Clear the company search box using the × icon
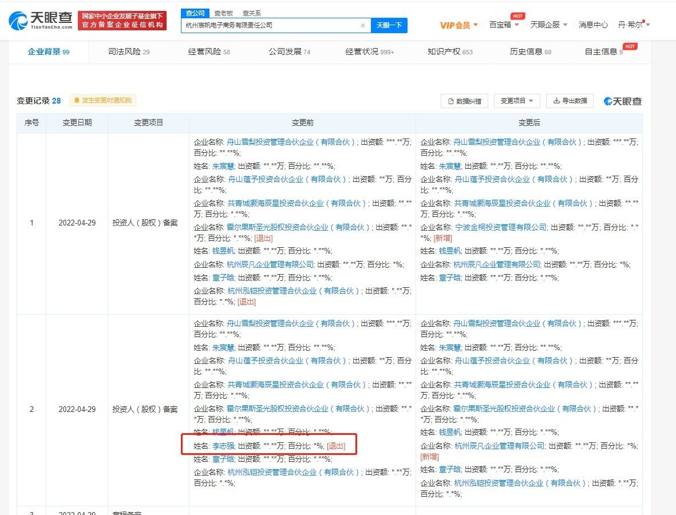Image resolution: width=676 pixels, height=515 pixels. pyautogui.click(x=363, y=26)
